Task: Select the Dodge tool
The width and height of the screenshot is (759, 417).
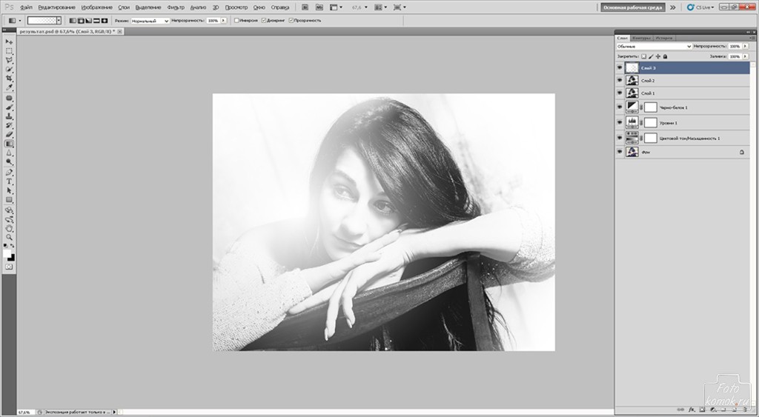Action: click(9, 162)
